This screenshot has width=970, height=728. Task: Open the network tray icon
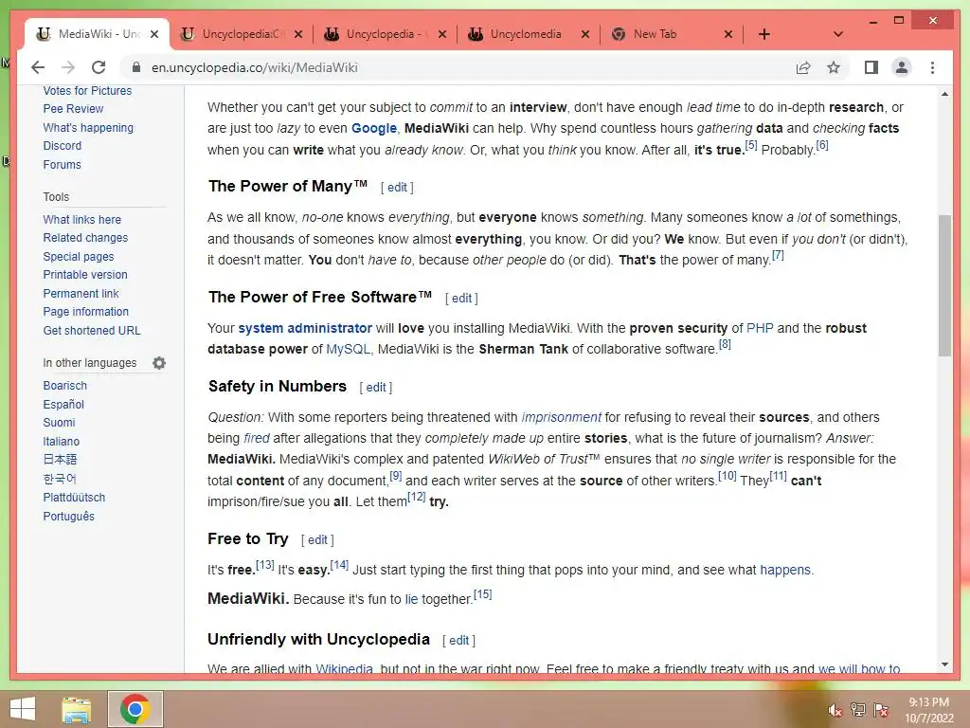(858, 710)
